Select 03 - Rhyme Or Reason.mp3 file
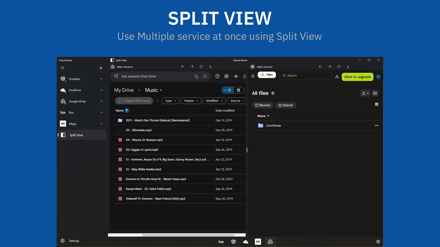Viewport: 440px width, 247px height. (180, 140)
